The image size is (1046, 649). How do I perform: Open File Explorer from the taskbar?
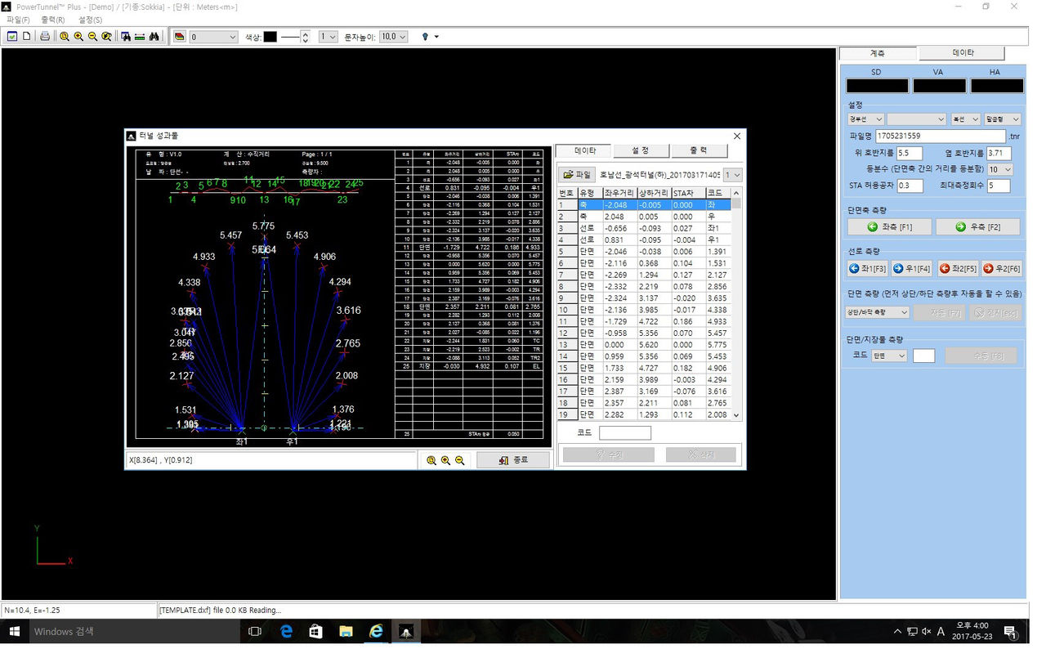pos(346,631)
